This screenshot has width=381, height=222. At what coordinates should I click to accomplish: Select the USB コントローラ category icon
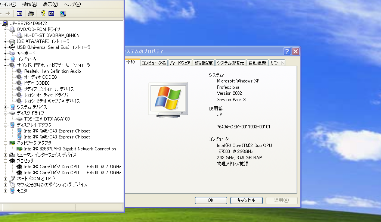pyautogui.click(x=12, y=47)
